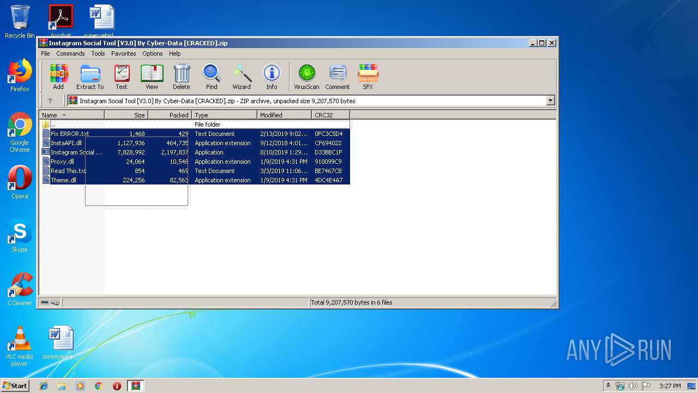The image size is (698, 393).
Task: Open Firefox desktop shortcut
Action: (x=20, y=75)
